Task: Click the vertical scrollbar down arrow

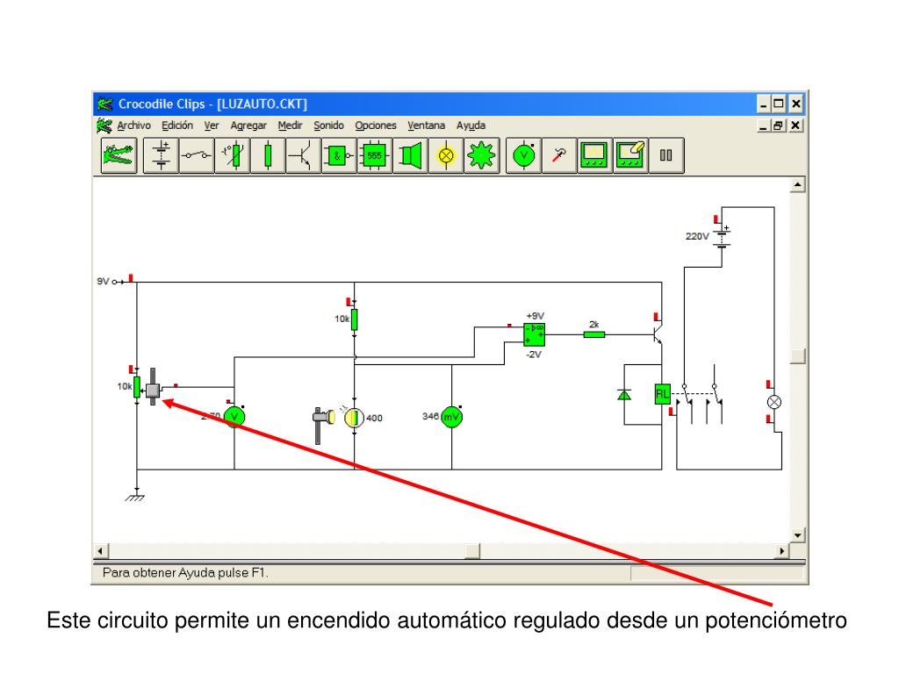Action: (797, 535)
